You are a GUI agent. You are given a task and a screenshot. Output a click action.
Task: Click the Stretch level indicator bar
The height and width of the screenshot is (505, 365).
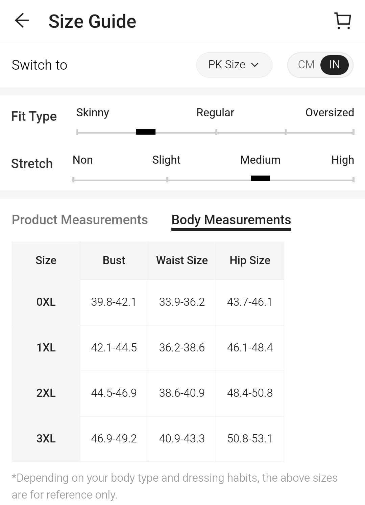click(x=260, y=179)
